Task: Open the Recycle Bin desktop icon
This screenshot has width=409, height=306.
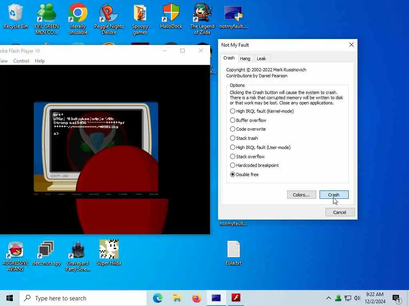Action: [16, 16]
